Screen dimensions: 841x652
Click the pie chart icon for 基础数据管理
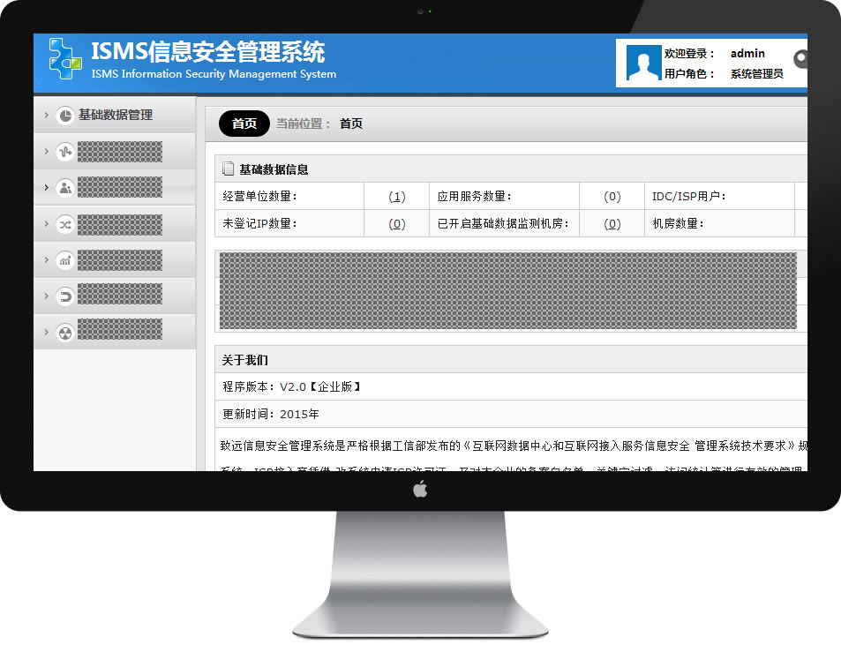[64, 116]
